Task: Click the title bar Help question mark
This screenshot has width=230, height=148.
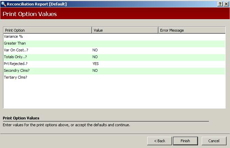Action: click(220, 4)
